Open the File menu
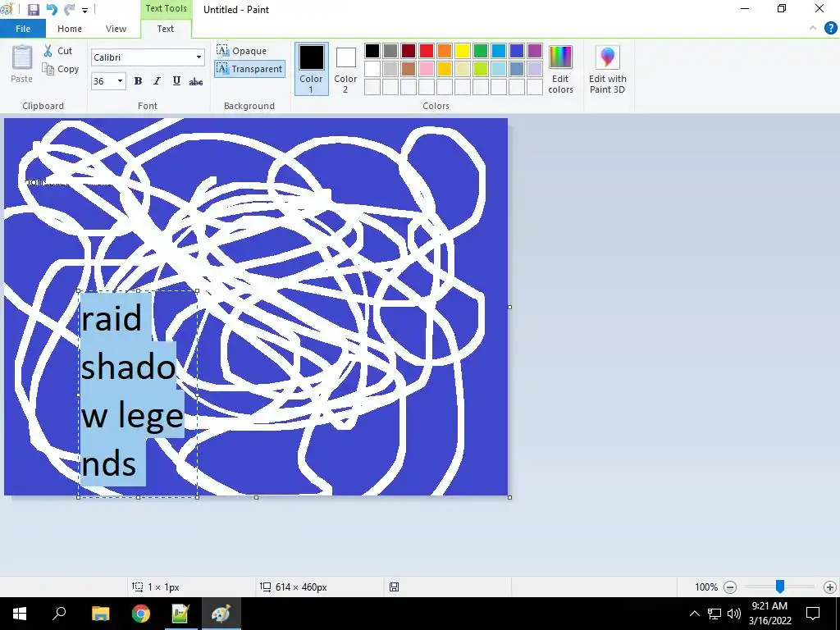Viewport: 840px width, 630px height. point(23,29)
